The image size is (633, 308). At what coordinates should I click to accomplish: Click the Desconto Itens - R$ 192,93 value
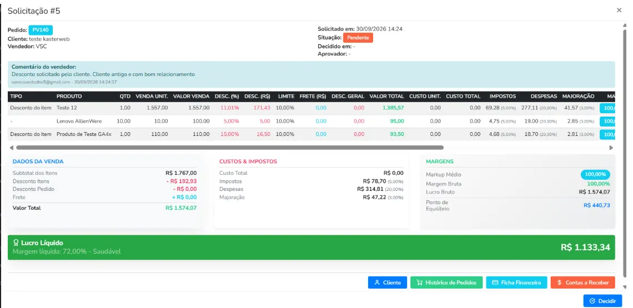point(181,181)
